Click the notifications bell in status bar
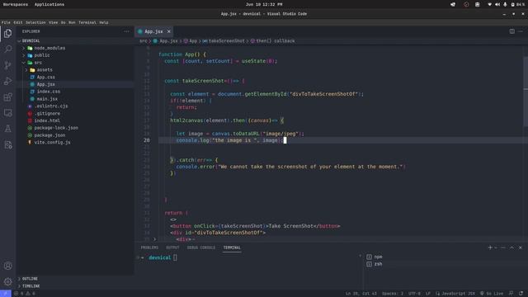Image resolution: width=528 pixels, height=297 pixels. pos(521,294)
